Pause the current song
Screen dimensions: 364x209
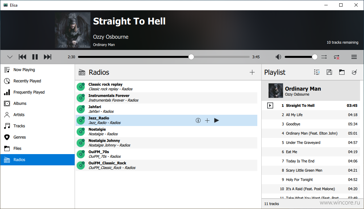pyautogui.click(x=35, y=57)
